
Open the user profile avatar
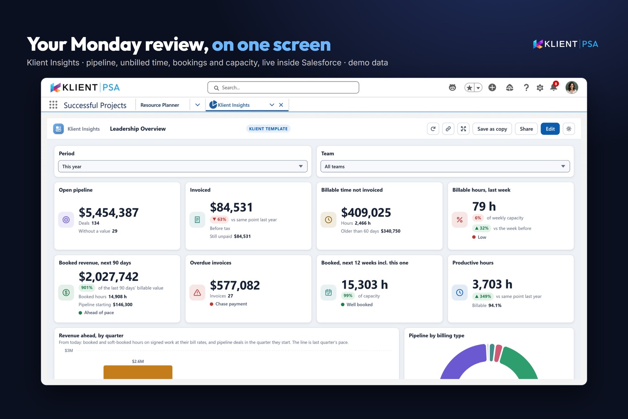[x=572, y=87]
